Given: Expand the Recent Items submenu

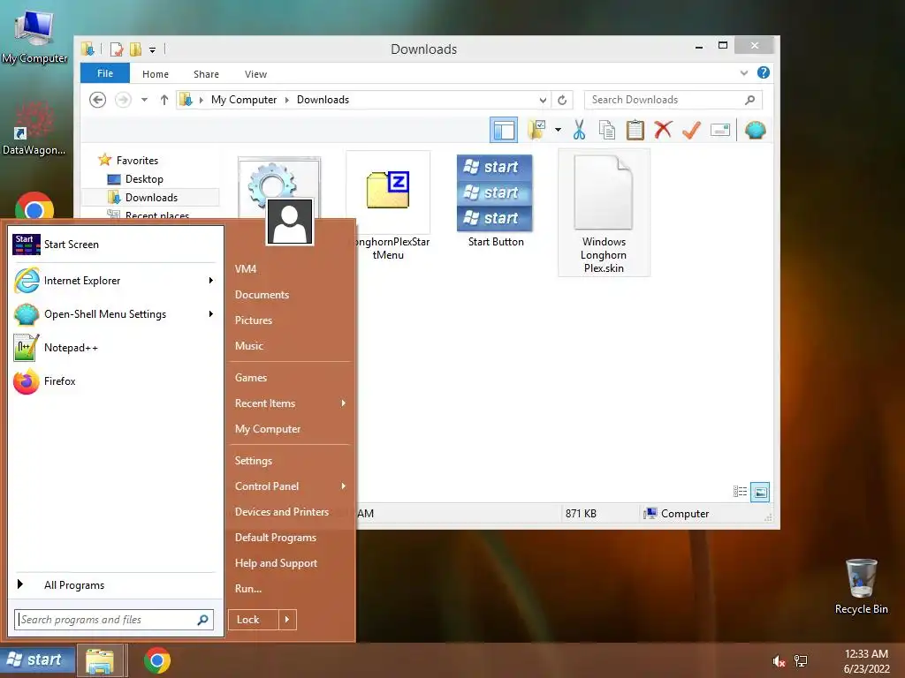Looking at the screenshot, I should [290, 403].
